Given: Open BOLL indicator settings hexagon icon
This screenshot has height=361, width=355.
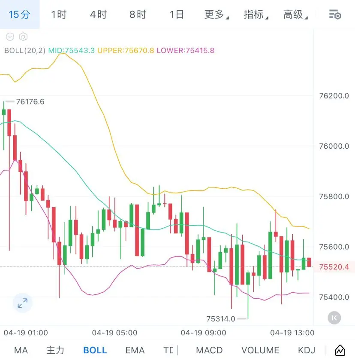Looking at the screenshot, I should [x=23, y=37].
